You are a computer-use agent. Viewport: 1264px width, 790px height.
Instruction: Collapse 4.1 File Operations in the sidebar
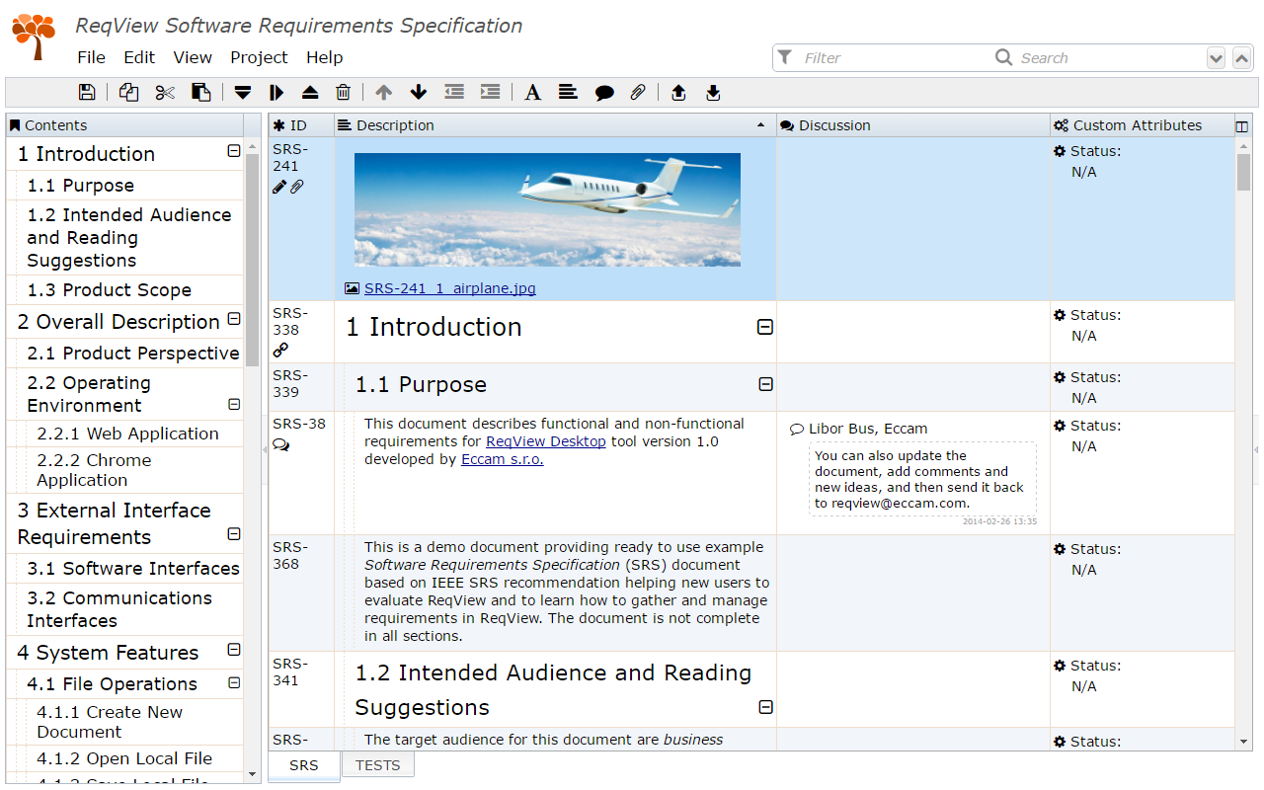click(233, 682)
